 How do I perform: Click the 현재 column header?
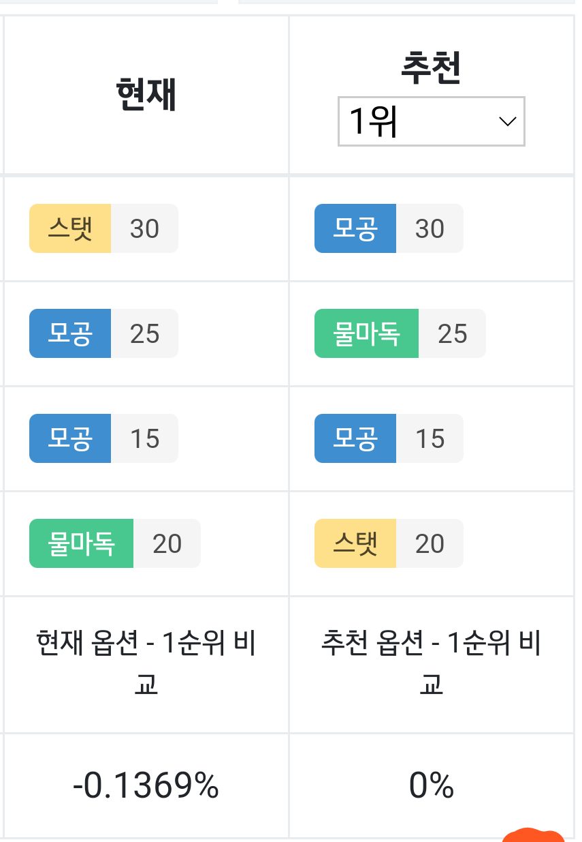click(146, 95)
